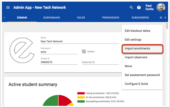170x108 pixels.
Task: Click the Userspace field containing echo
Action: click(59, 52)
